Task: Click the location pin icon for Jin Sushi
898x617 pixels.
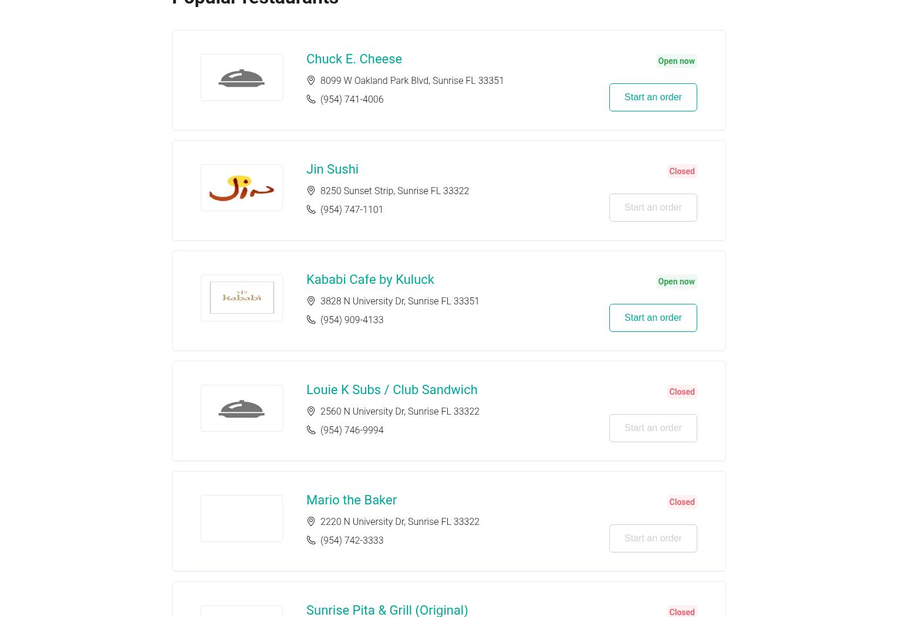Action: (x=311, y=191)
